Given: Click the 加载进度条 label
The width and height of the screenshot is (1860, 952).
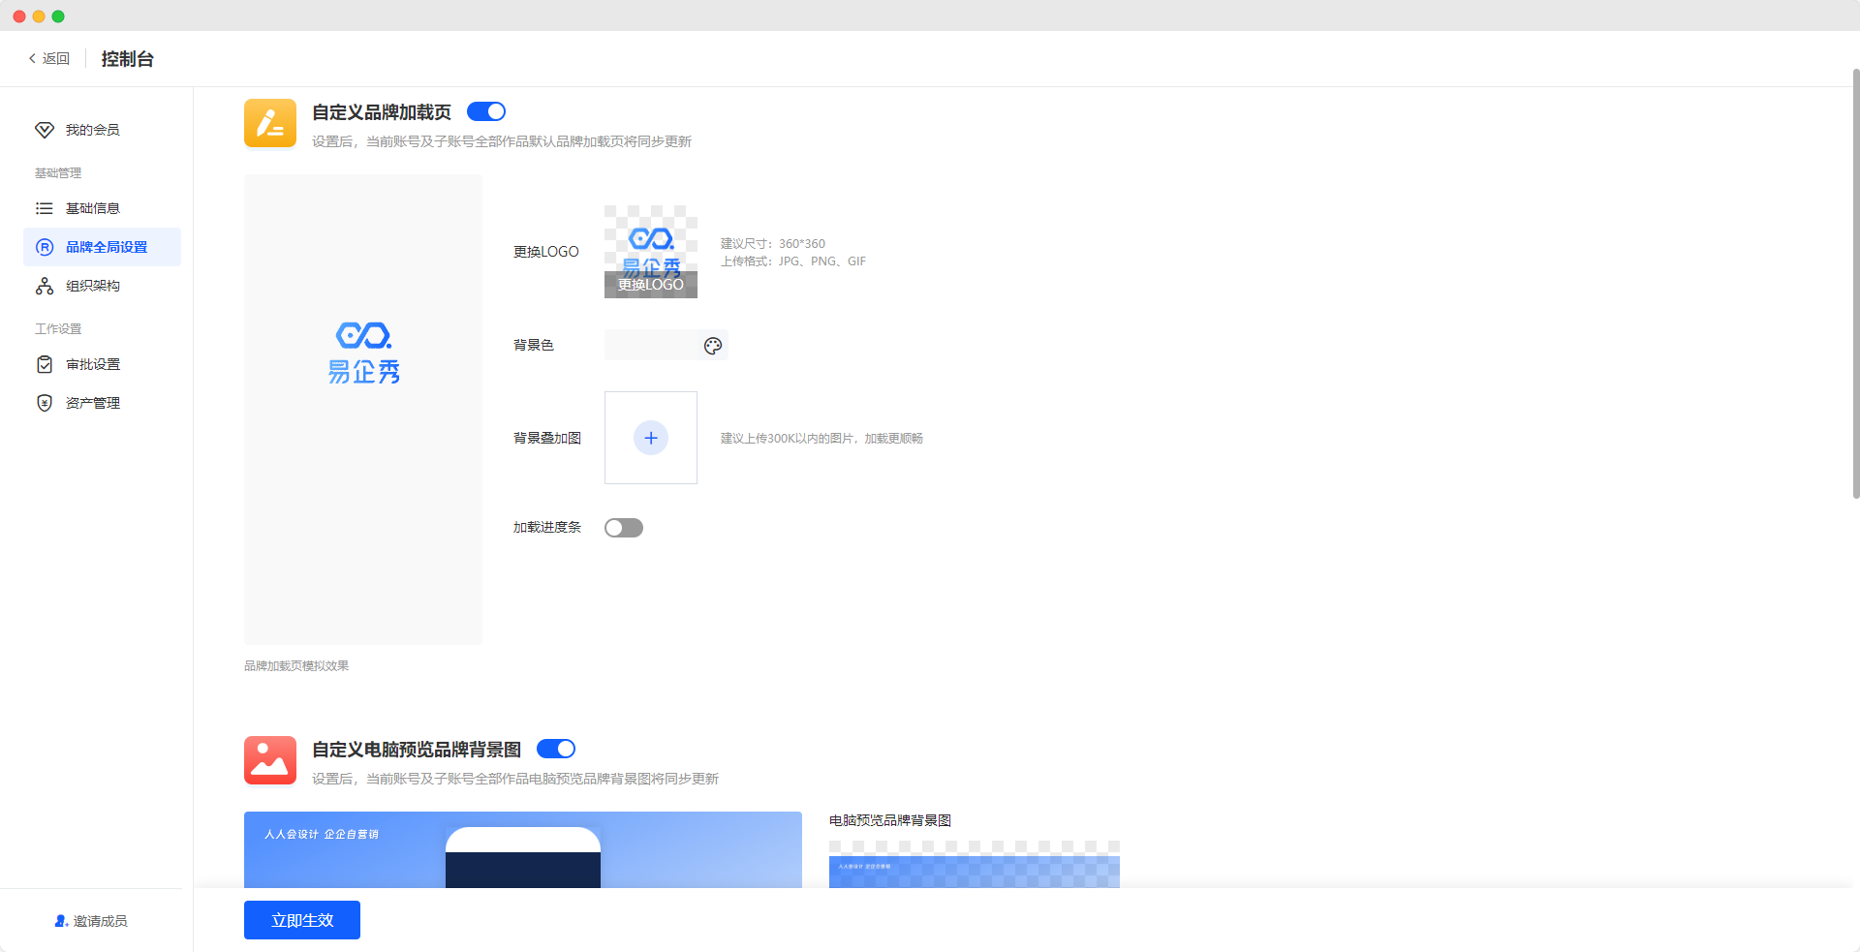Looking at the screenshot, I should coord(547,527).
